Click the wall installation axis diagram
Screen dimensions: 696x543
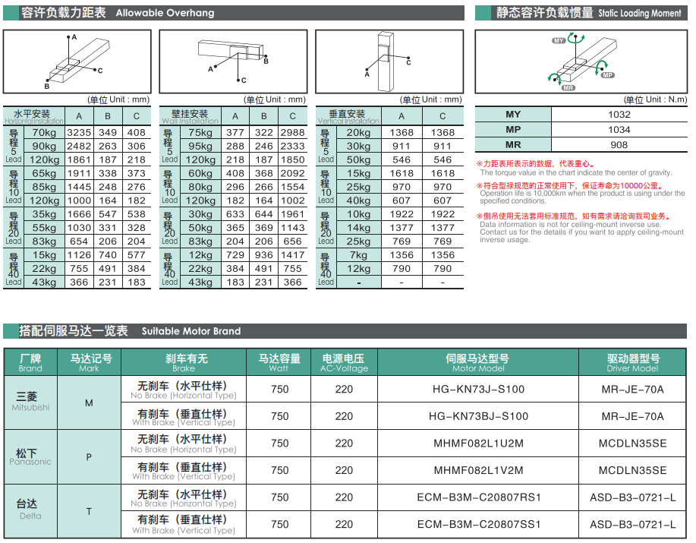233,62
